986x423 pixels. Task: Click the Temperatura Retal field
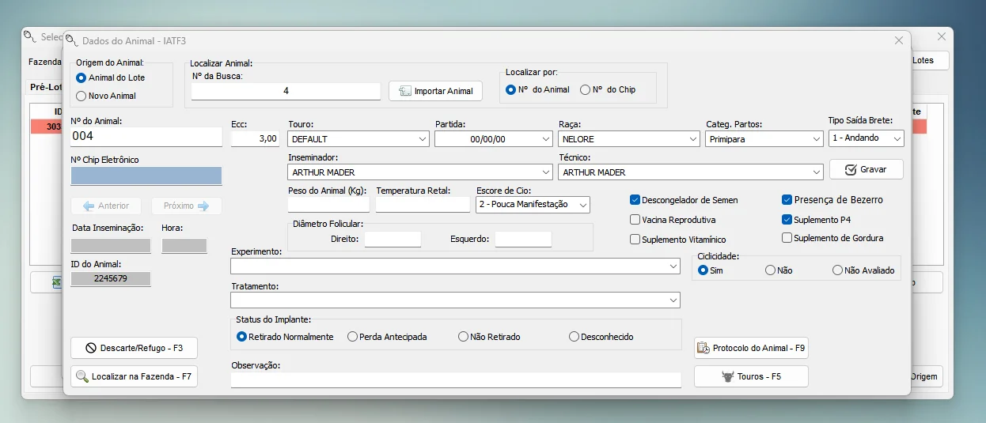click(423, 204)
